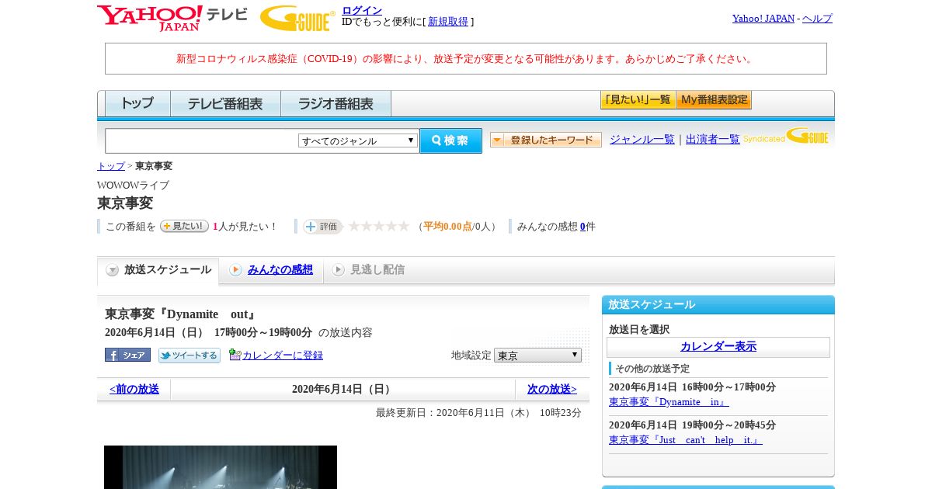
Task: Rate the program using the star rating
Action: [378, 226]
